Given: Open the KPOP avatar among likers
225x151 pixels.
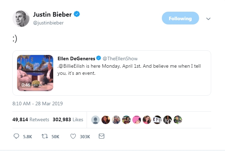Looking at the screenshot, I should [157, 119].
